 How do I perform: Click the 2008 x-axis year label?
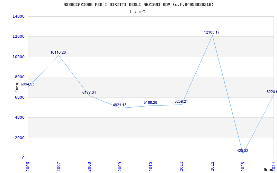tap(89, 166)
